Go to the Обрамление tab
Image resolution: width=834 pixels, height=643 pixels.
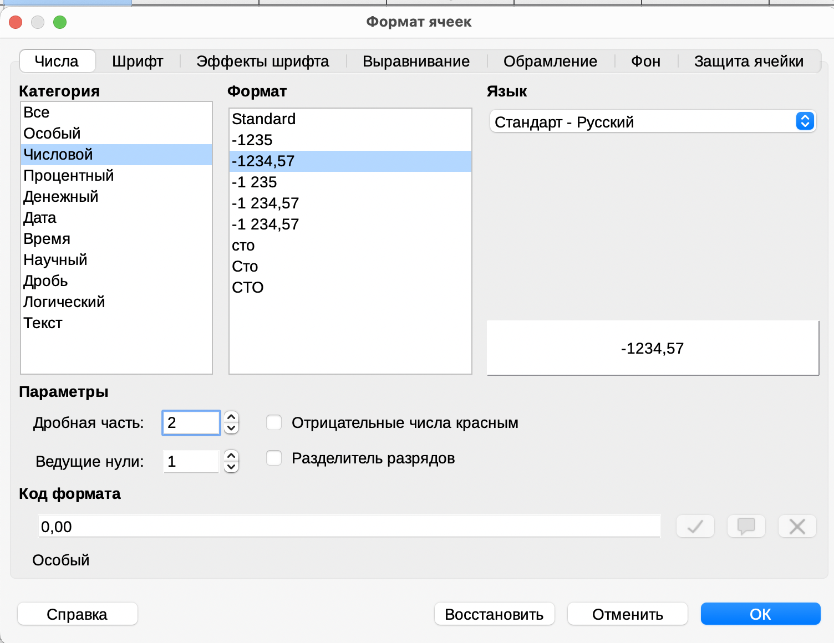550,61
